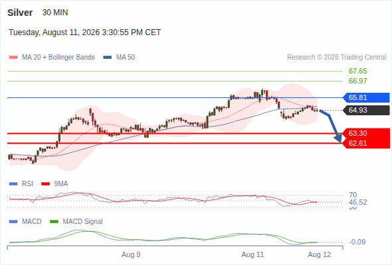Click the RSI value 46.52
This screenshot has width=392, height=265.
357,202
